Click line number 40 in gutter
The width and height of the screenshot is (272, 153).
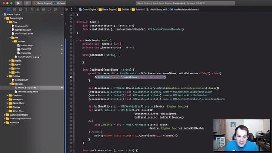pos(71,77)
